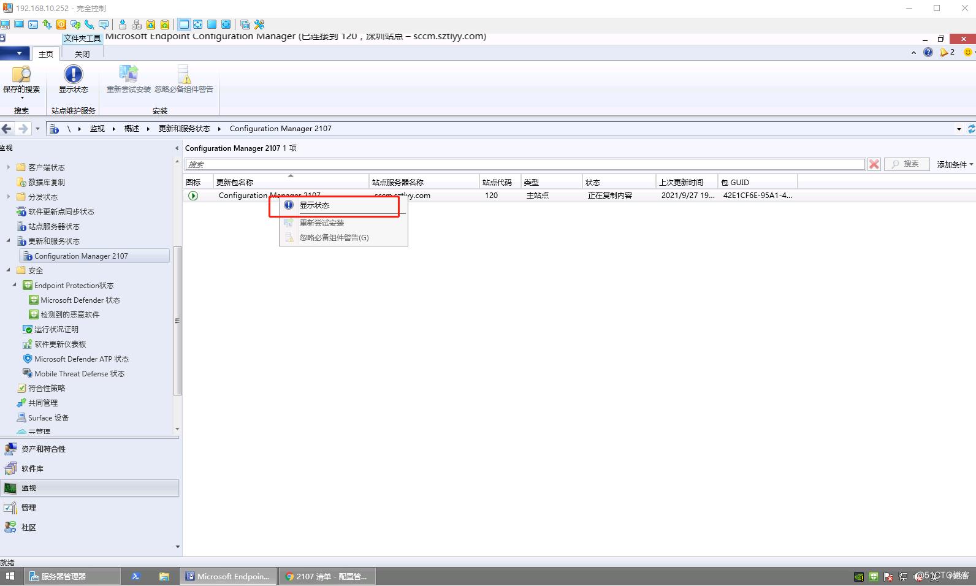The height and width of the screenshot is (586, 976).
Task: Switch to 服务器管理器 taskbar window
Action: click(x=72, y=576)
